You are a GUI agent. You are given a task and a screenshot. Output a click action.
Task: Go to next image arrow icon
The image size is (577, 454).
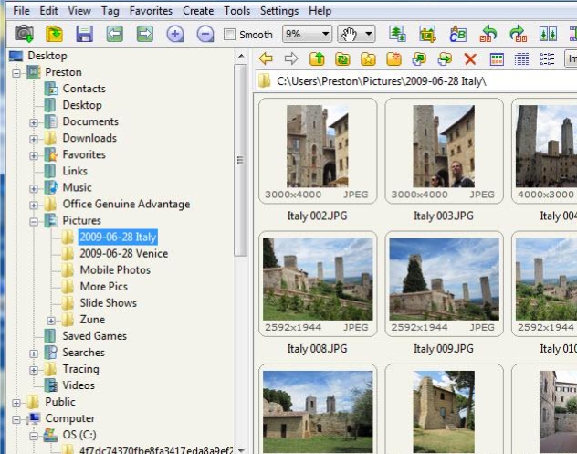coord(145,34)
